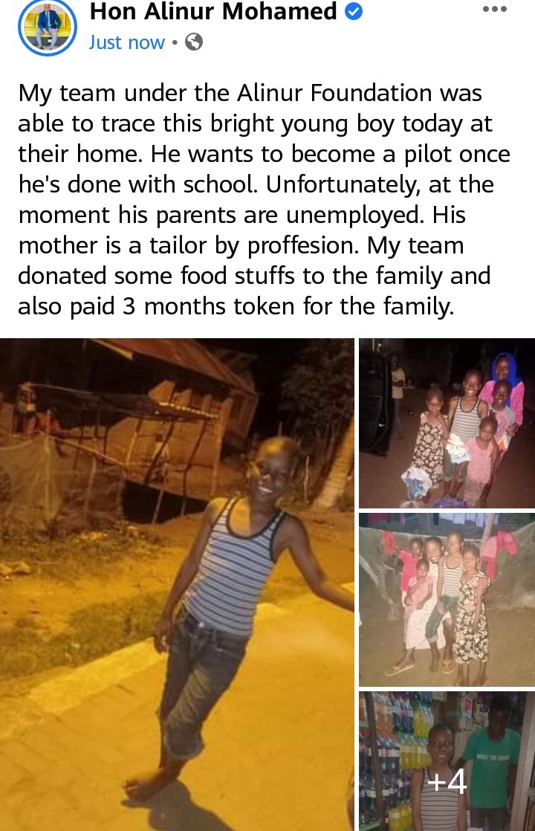Viewport: 535px width, 831px height.
Task: Expand the post text about Alinur Foundation
Action: click(x=263, y=199)
